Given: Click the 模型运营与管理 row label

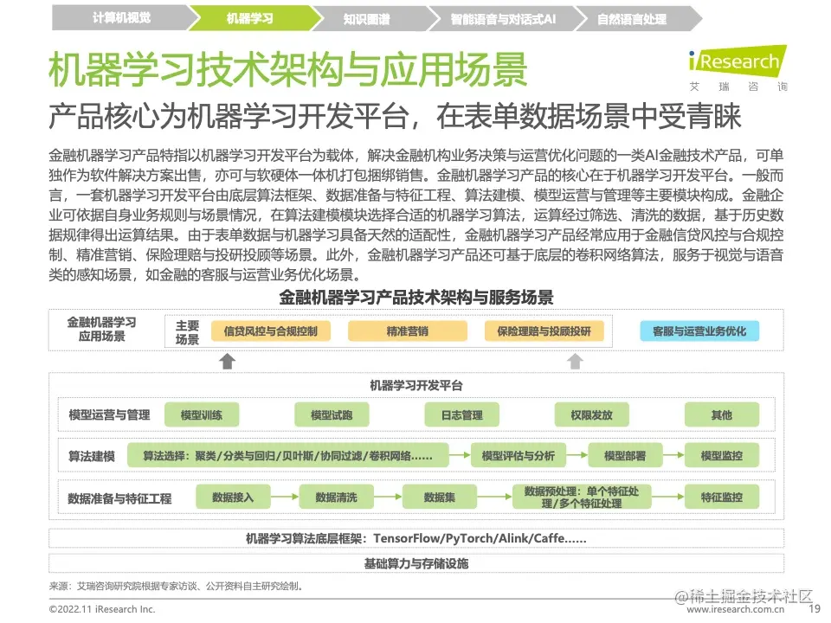Looking at the screenshot, I should point(110,414).
